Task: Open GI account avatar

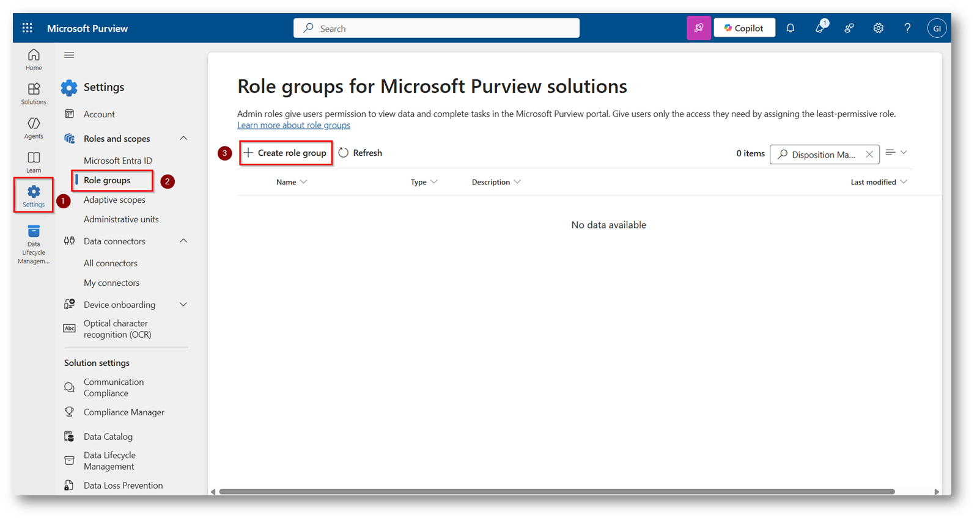Action: click(x=937, y=28)
